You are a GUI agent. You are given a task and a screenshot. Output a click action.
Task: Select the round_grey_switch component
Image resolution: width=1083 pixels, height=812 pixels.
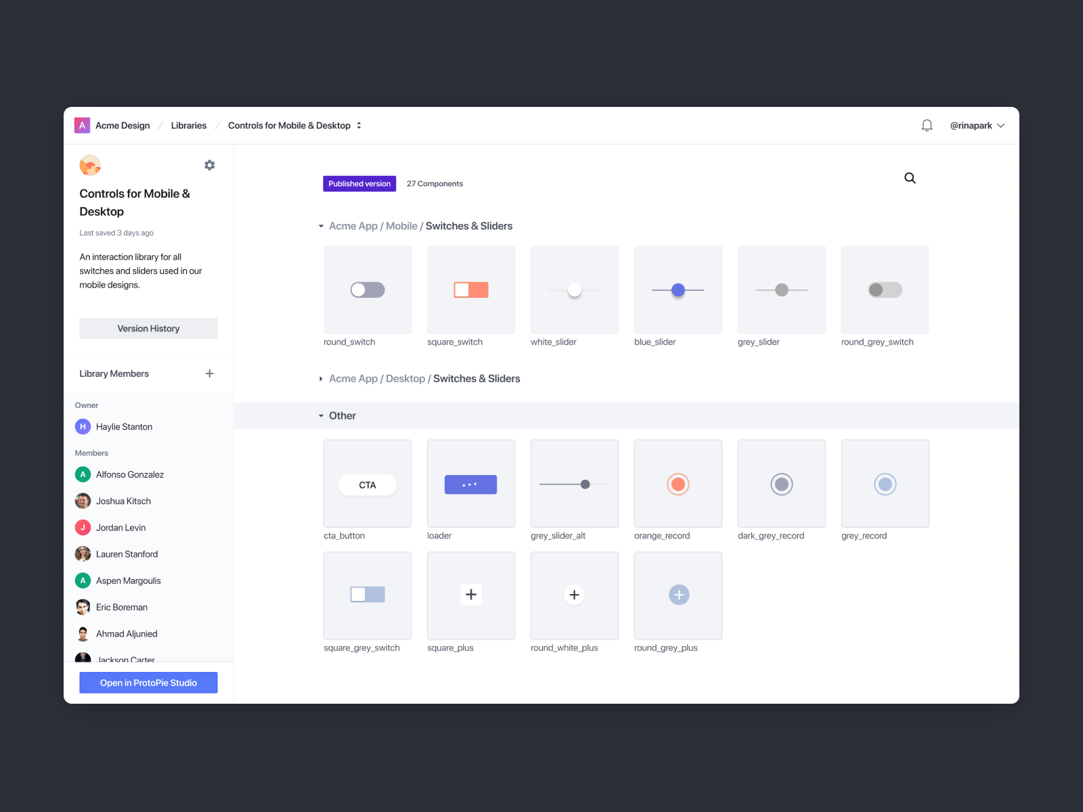pyautogui.click(x=885, y=290)
